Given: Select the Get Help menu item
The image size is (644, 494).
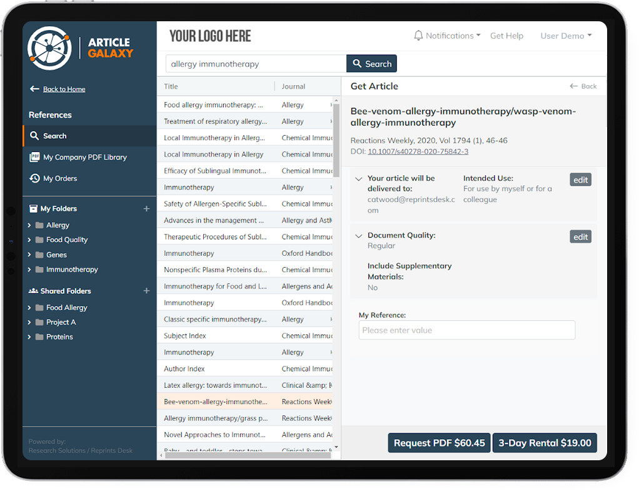Looking at the screenshot, I should 506,36.
